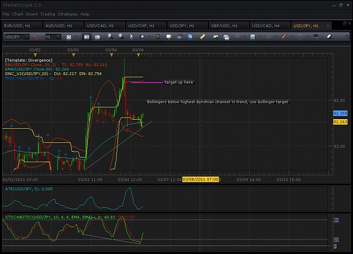
Task: Click the EMA(USD/JPY.Close,50) legend line
Action: tap(37, 69)
